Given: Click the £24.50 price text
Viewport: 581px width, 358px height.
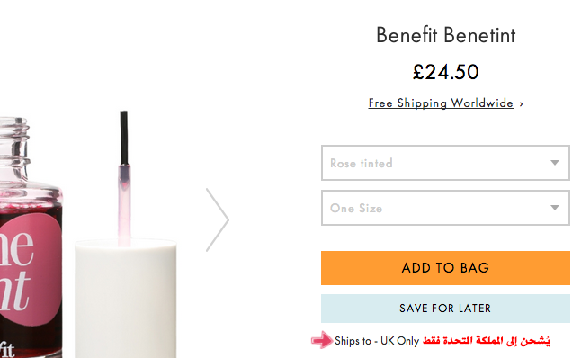Looking at the screenshot, I should pyautogui.click(x=446, y=72).
